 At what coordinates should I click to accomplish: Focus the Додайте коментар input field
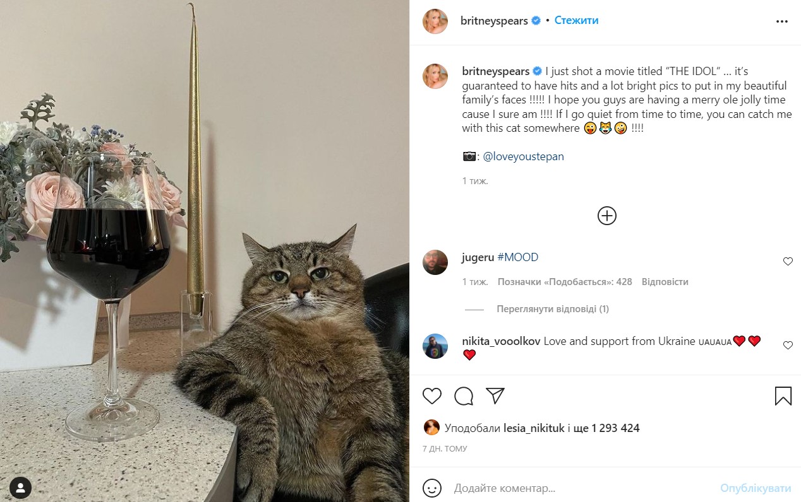click(x=581, y=488)
